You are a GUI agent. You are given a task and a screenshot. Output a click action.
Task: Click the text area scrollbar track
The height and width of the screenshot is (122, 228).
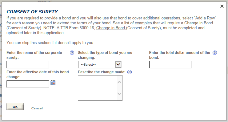(119, 88)
